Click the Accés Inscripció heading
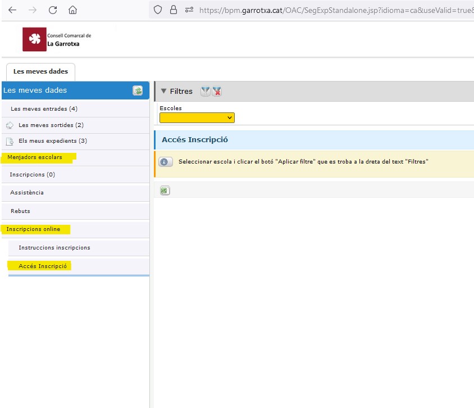This screenshot has width=474, height=408. pyautogui.click(x=195, y=140)
